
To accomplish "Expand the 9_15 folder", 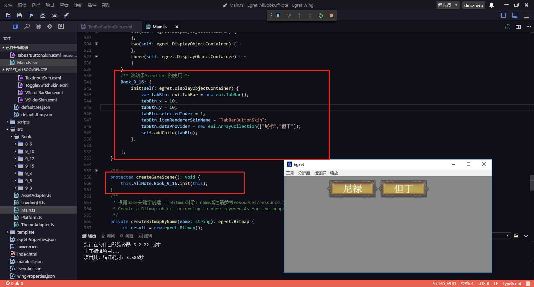I will click(15, 166).
